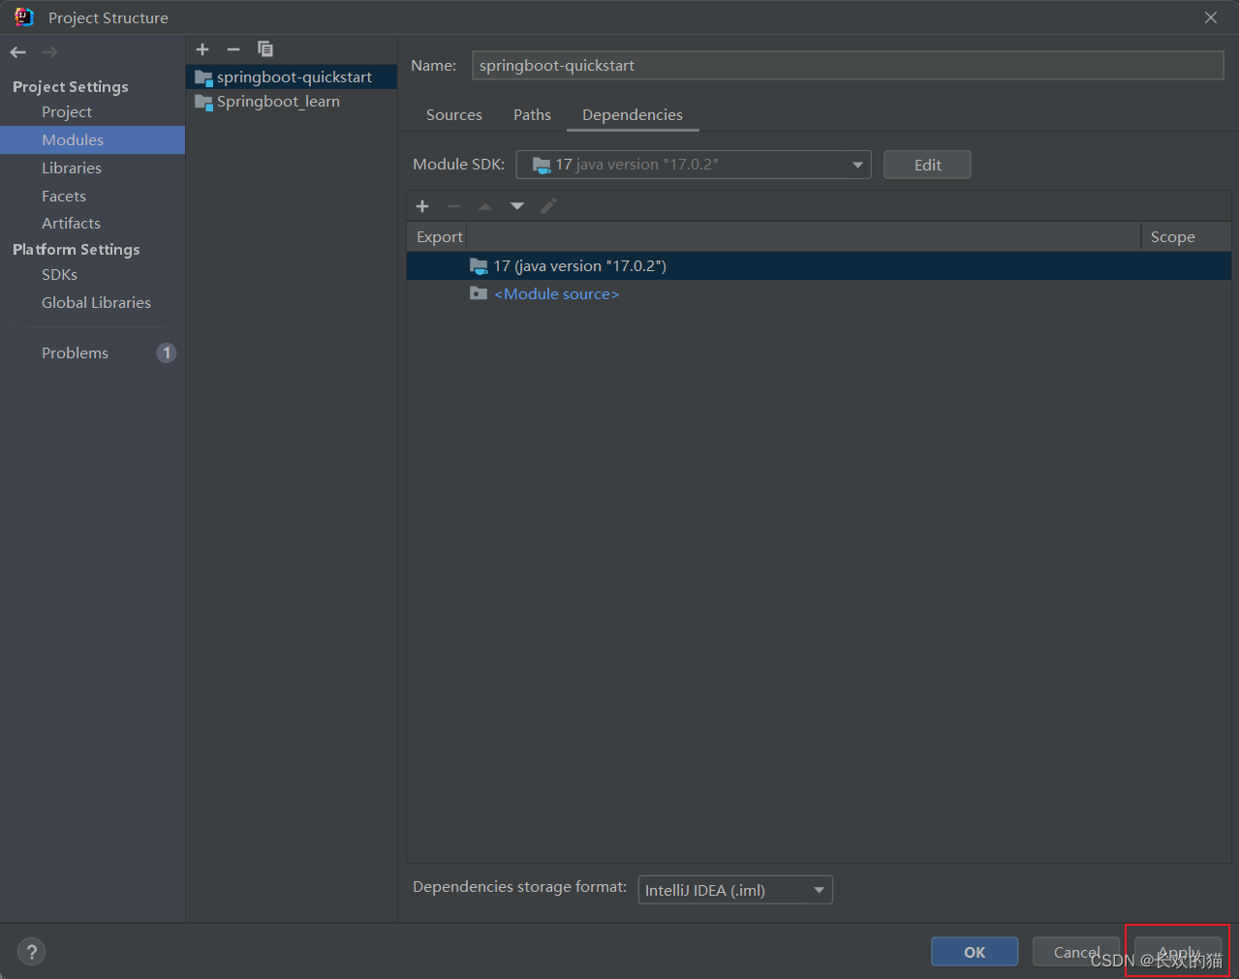Select the springboot-quickstart module

(292, 77)
